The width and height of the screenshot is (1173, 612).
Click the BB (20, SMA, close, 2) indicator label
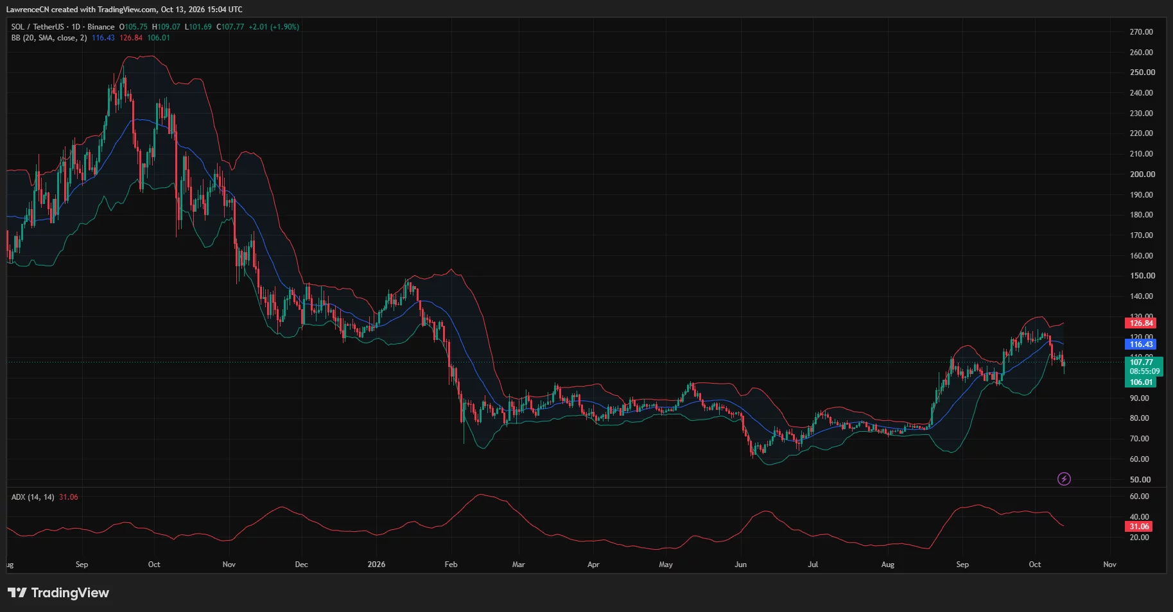coord(49,38)
